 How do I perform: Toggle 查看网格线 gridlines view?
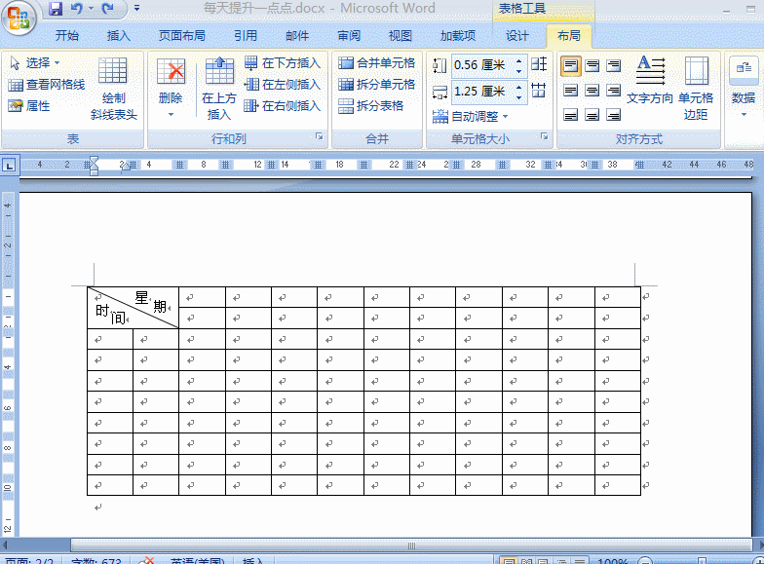[47, 85]
